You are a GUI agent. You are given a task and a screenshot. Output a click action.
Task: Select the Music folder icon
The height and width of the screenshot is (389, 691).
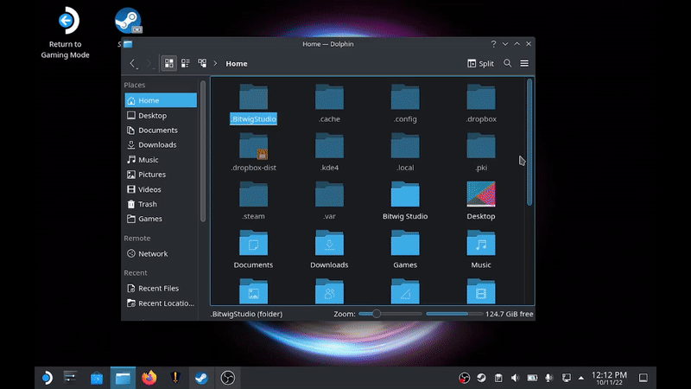point(481,244)
